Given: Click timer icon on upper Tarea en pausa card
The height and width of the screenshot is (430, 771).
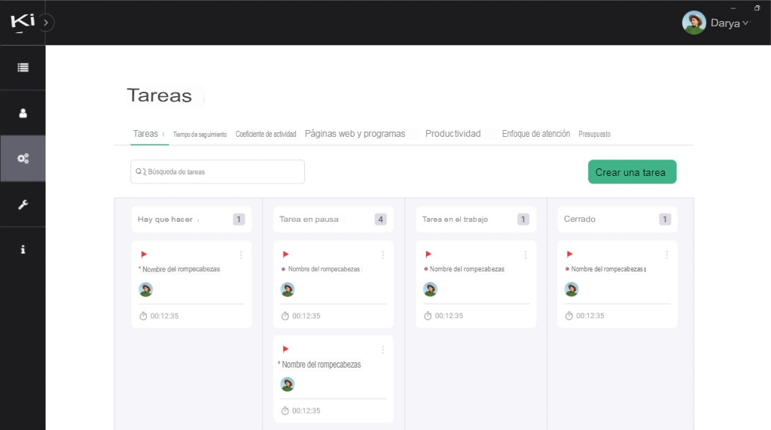Looking at the screenshot, I should click(285, 316).
